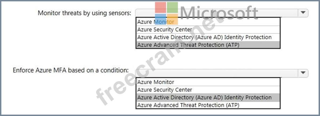The height and width of the screenshot is (116, 320).
Task: Select Azure Security Center in the sensors list
Action: (208, 29)
